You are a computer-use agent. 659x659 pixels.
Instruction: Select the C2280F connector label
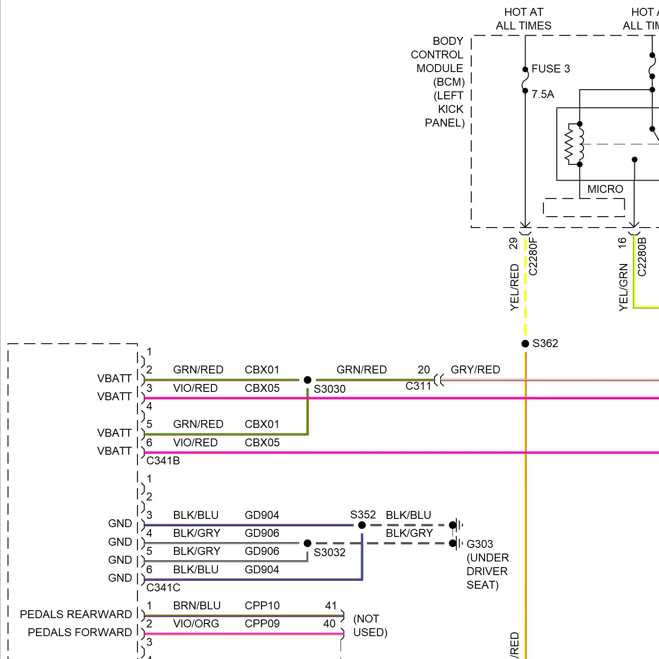(x=533, y=257)
